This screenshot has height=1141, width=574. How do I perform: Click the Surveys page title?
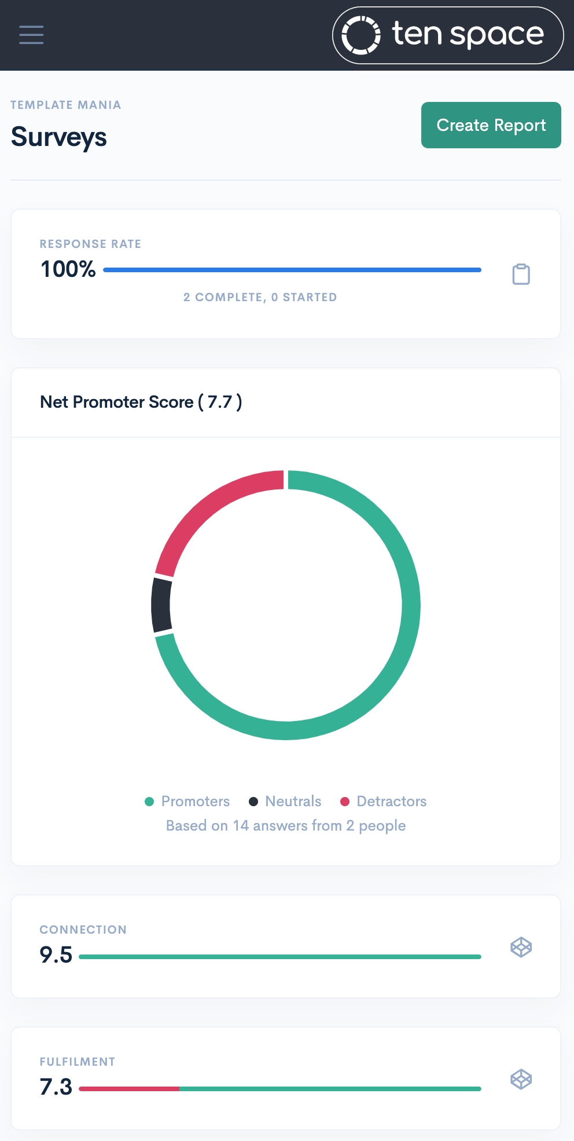(x=59, y=137)
